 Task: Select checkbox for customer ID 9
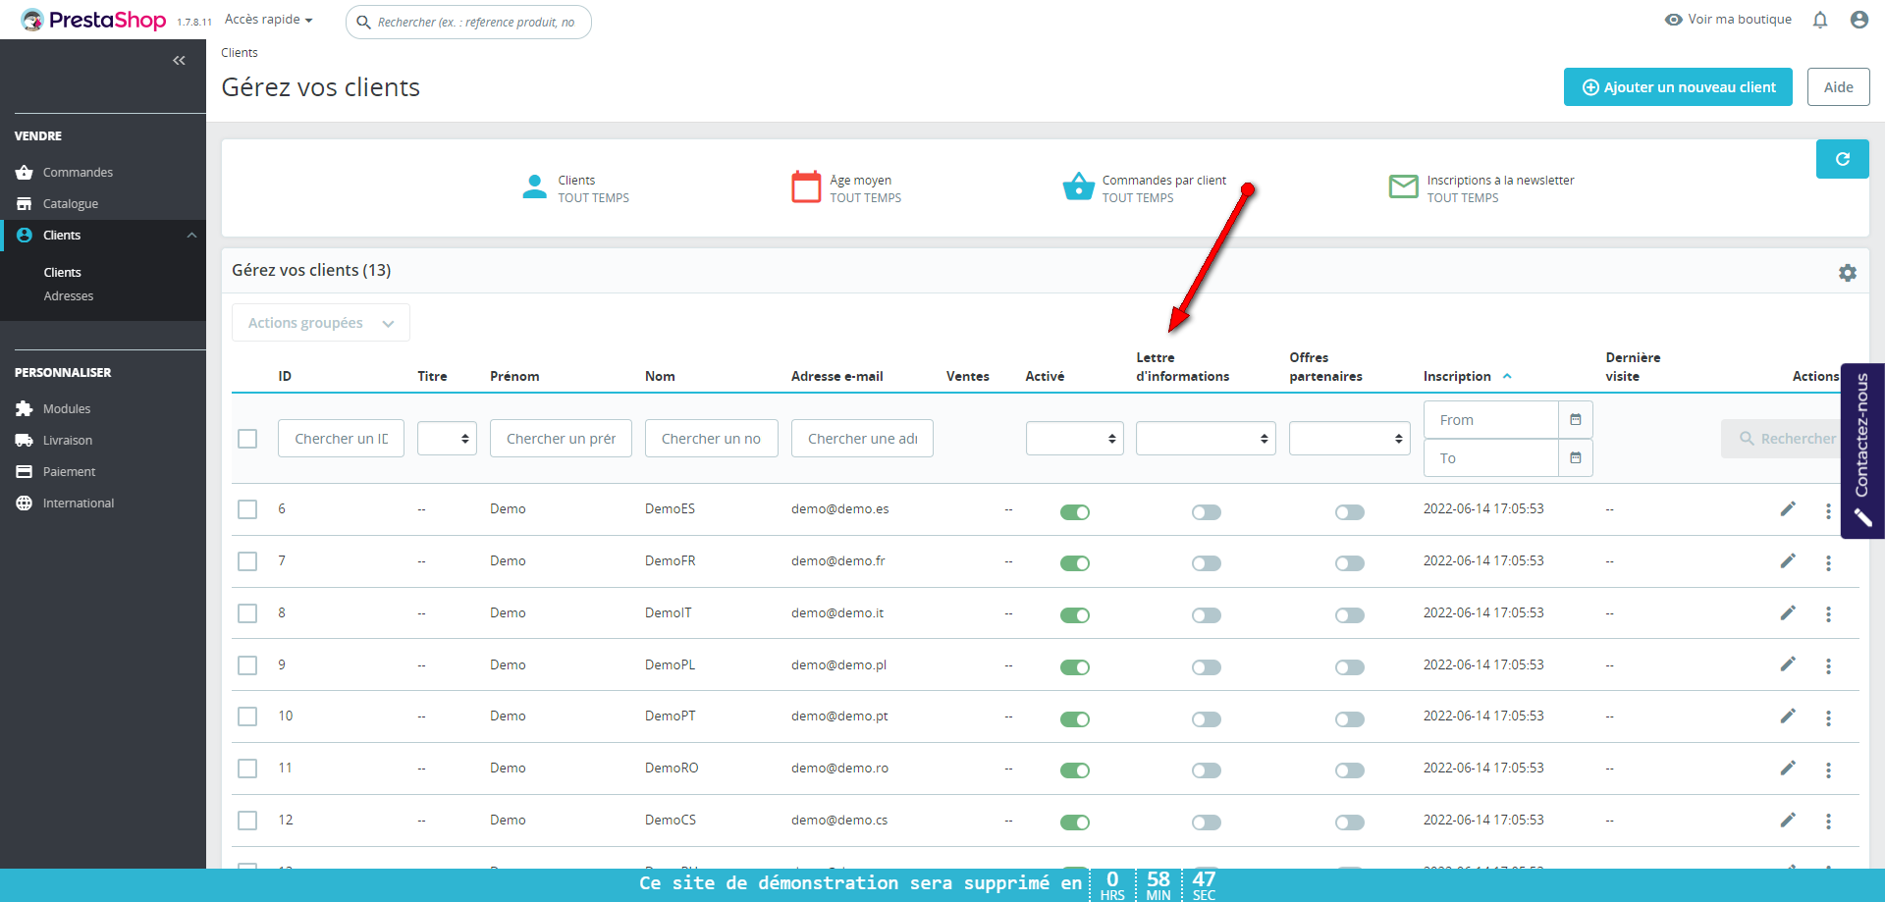pyautogui.click(x=247, y=665)
